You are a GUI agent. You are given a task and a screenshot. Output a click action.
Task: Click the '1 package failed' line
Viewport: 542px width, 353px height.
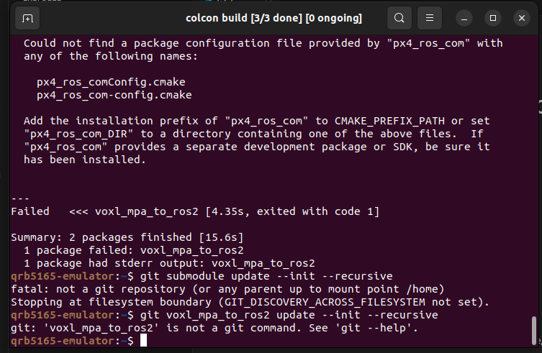(x=134, y=250)
